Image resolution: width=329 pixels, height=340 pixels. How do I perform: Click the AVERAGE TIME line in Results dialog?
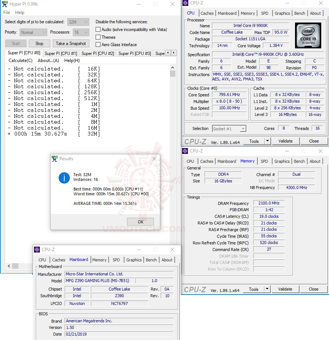point(105,203)
